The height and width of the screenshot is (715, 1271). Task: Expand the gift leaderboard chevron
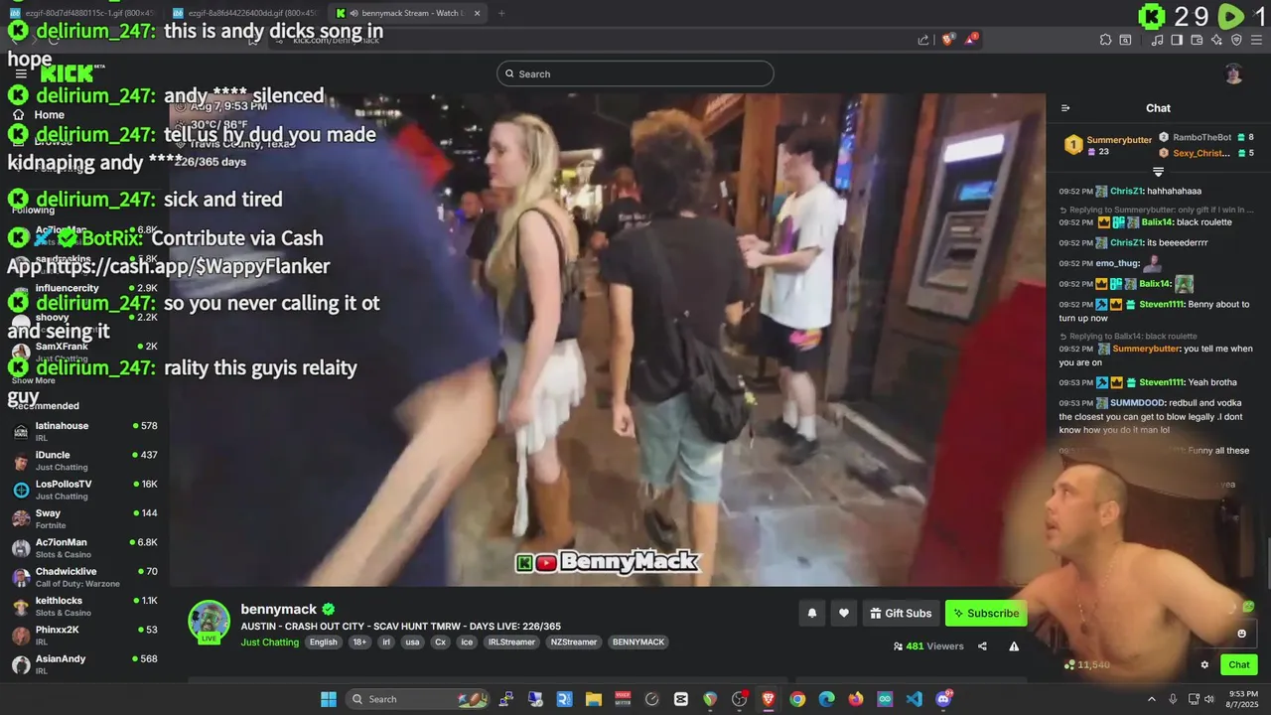(1158, 172)
